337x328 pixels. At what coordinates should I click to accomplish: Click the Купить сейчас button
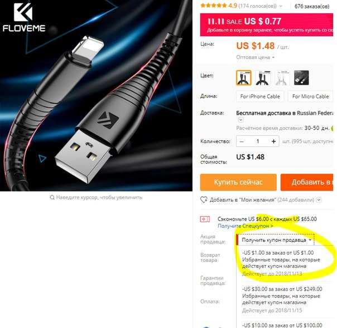tap(238, 182)
